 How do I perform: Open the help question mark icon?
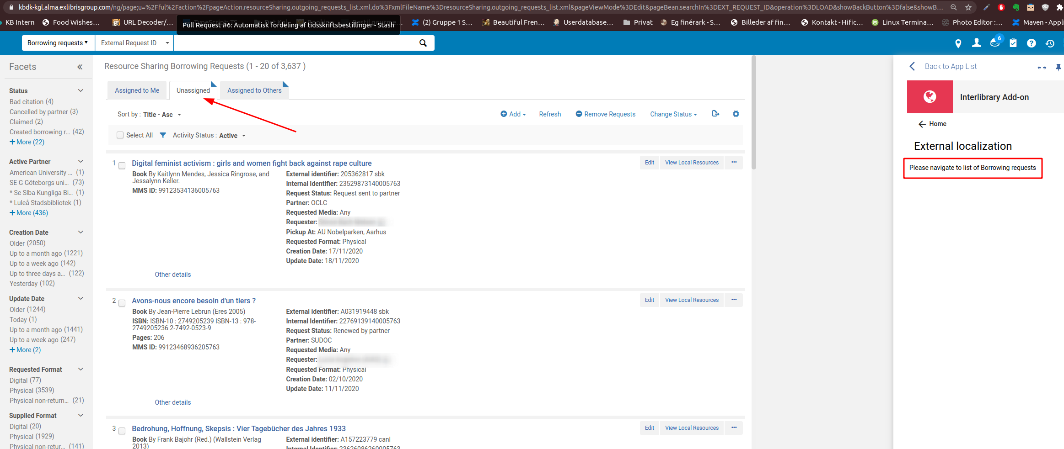[x=1032, y=43]
